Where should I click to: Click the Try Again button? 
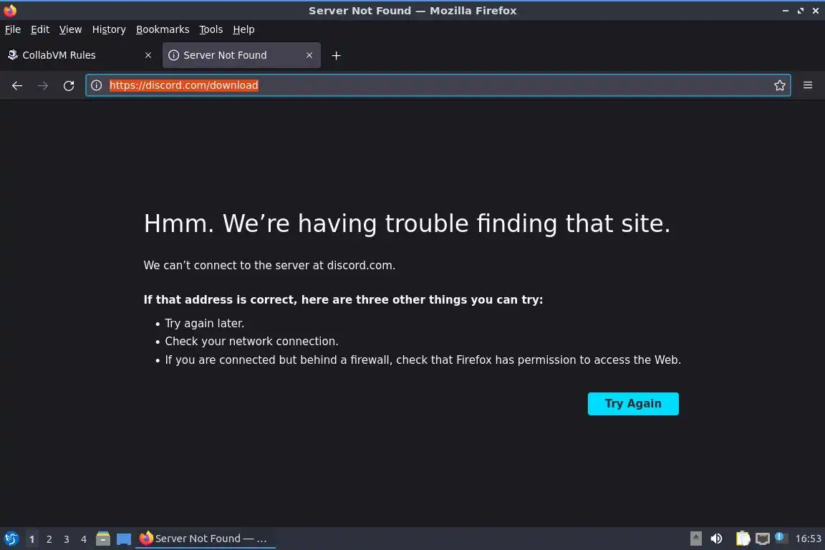(633, 404)
